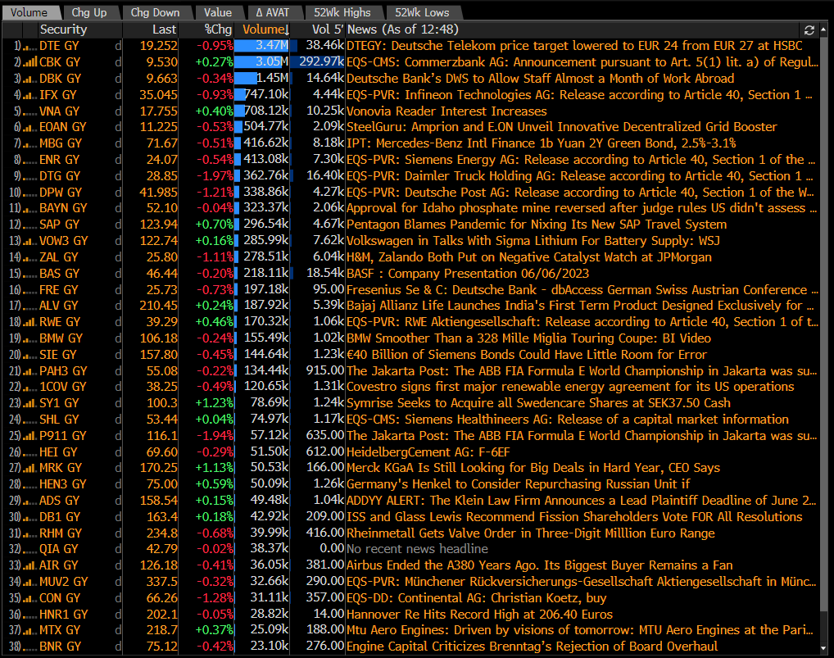Select the QIA GY security ticker
This screenshot has width=834, height=658.
58,549
